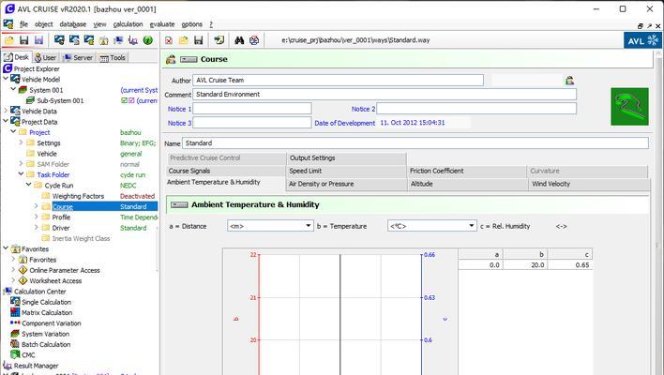
Task: Switch to the User tab
Action: (45, 57)
